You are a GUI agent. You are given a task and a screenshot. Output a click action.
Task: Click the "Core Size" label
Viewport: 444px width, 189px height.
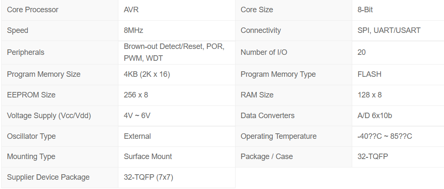[x=257, y=10]
